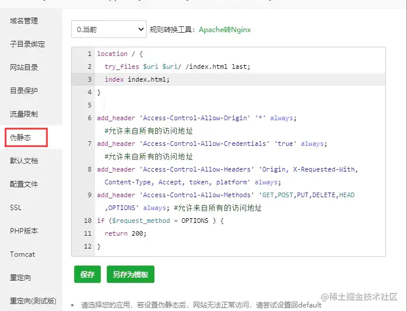
Task: Place cursor on 'index index.html;' line
Action: tap(137, 79)
